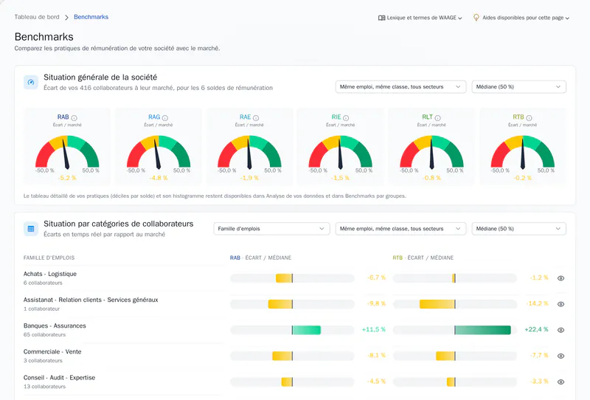
Task: Click the lightbulb icon for Aides
Action: [x=476, y=17]
